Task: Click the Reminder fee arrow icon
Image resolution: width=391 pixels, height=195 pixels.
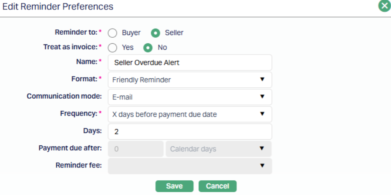Action: (262, 166)
